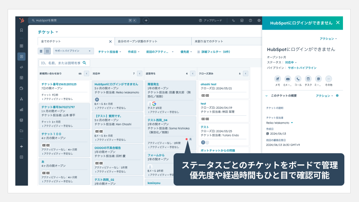Click the HubSpot sprocket logo
This screenshot has height=202, width=359.
pos(22,20)
